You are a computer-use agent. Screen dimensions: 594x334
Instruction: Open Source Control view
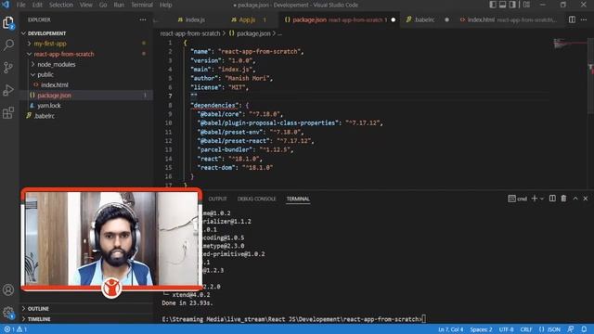[8, 68]
